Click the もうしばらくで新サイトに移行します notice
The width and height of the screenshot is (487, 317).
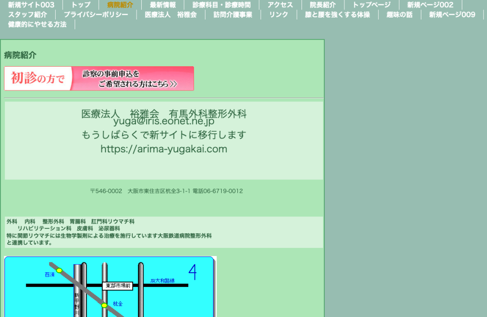click(164, 135)
